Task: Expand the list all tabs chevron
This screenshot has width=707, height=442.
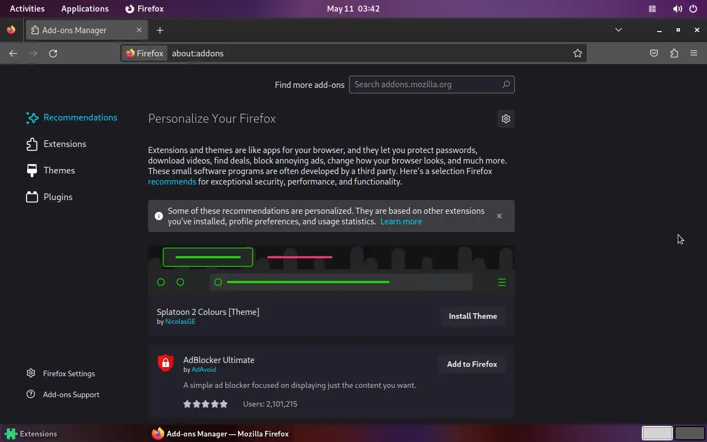Action: pyautogui.click(x=619, y=30)
